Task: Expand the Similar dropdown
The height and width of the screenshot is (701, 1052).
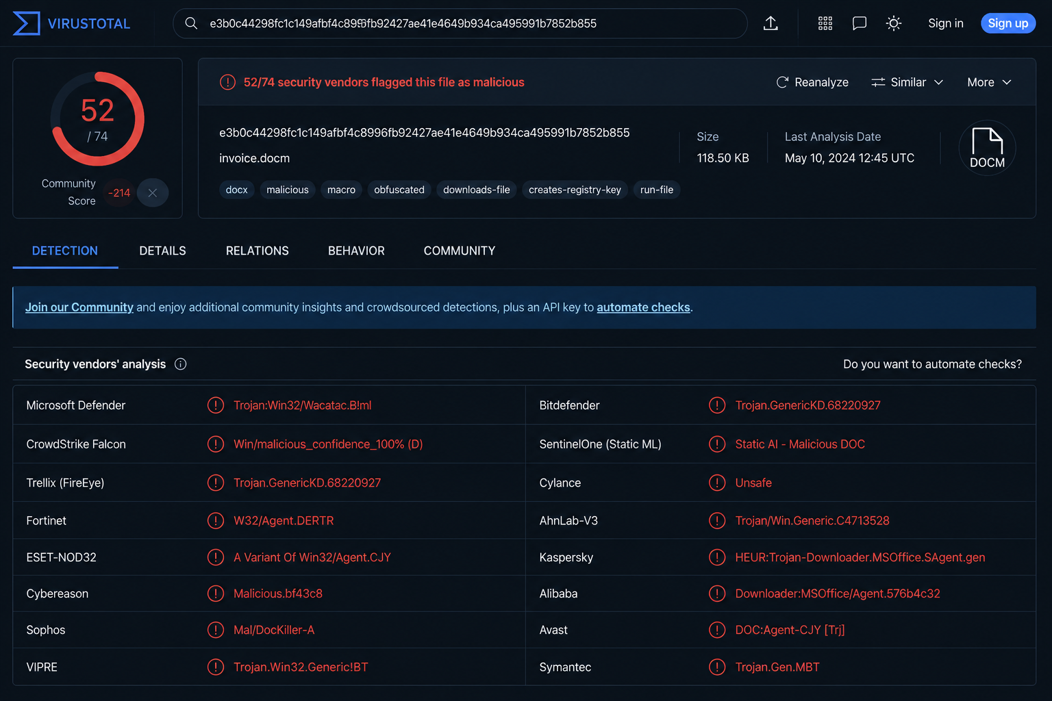Action: point(907,82)
